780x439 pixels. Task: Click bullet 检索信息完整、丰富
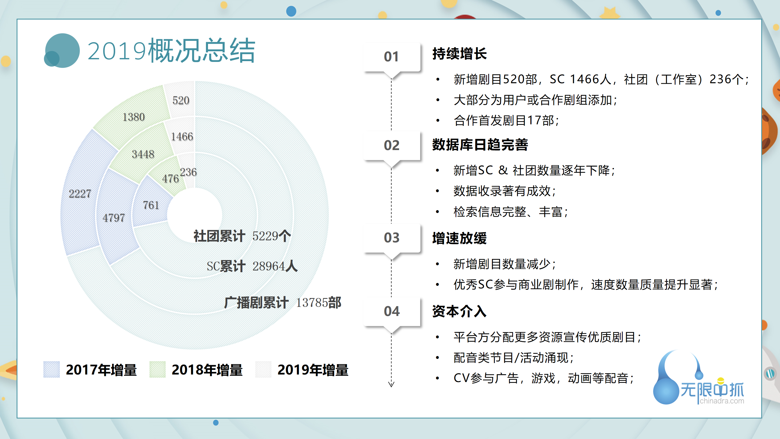point(511,212)
